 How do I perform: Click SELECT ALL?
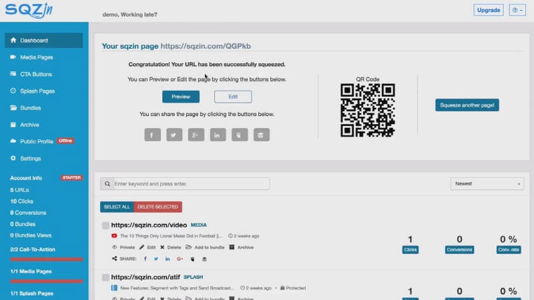(x=117, y=207)
